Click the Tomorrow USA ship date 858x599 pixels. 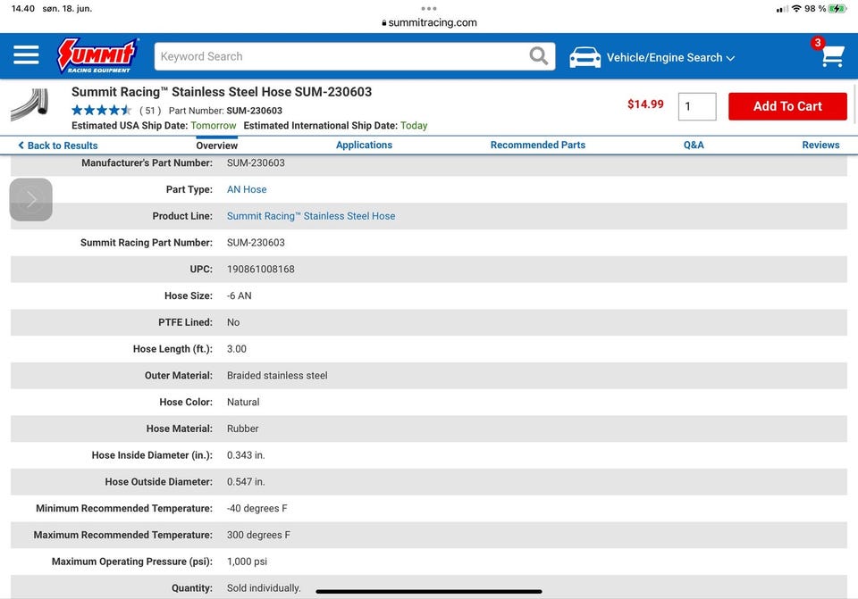pyautogui.click(x=214, y=126)
